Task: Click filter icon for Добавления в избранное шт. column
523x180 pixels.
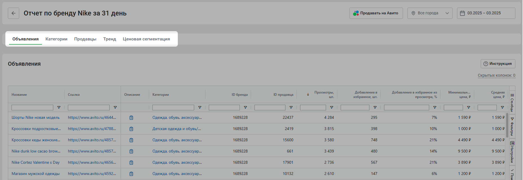Action: [375, 108]
